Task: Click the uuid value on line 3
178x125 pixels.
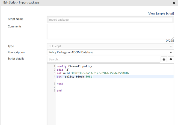Action: pyautogui.click(x=100, y=73)
